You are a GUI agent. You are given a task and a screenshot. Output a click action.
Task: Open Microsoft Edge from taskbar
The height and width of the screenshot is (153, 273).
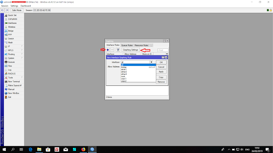point(30,150)
